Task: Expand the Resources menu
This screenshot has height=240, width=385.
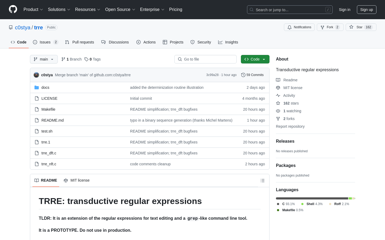Action: (88, 10)
